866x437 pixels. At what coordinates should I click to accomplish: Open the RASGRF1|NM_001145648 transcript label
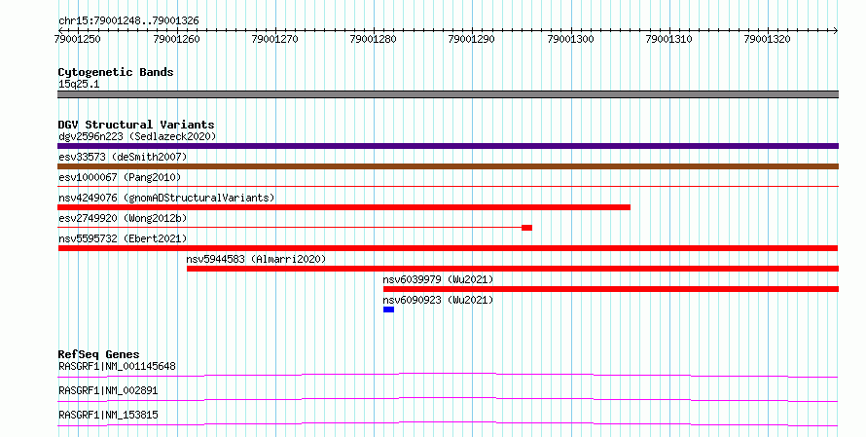[x=117, y=366]
